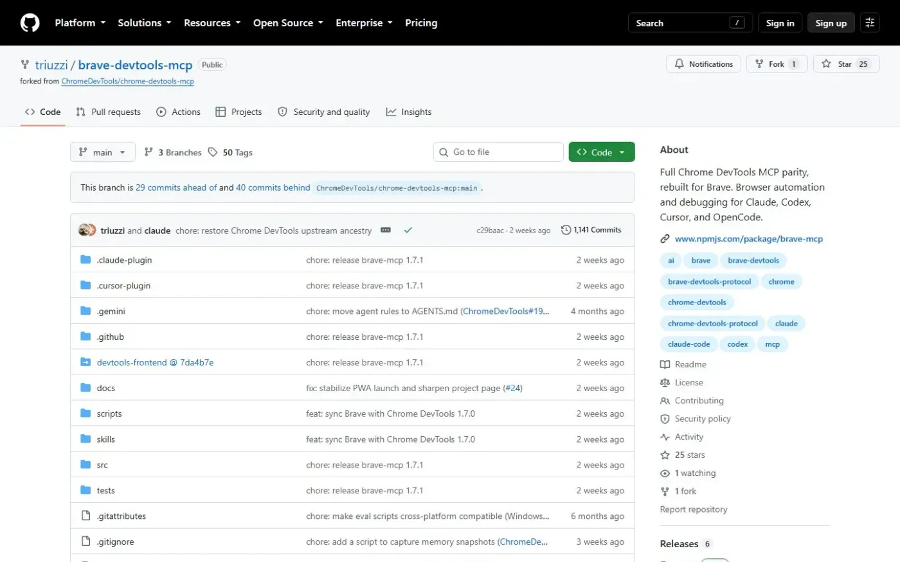Image resolution: width=900 pixels, height=562 pixels.
Task: Click the link icon beside npmjs URL
Action: 665,239
